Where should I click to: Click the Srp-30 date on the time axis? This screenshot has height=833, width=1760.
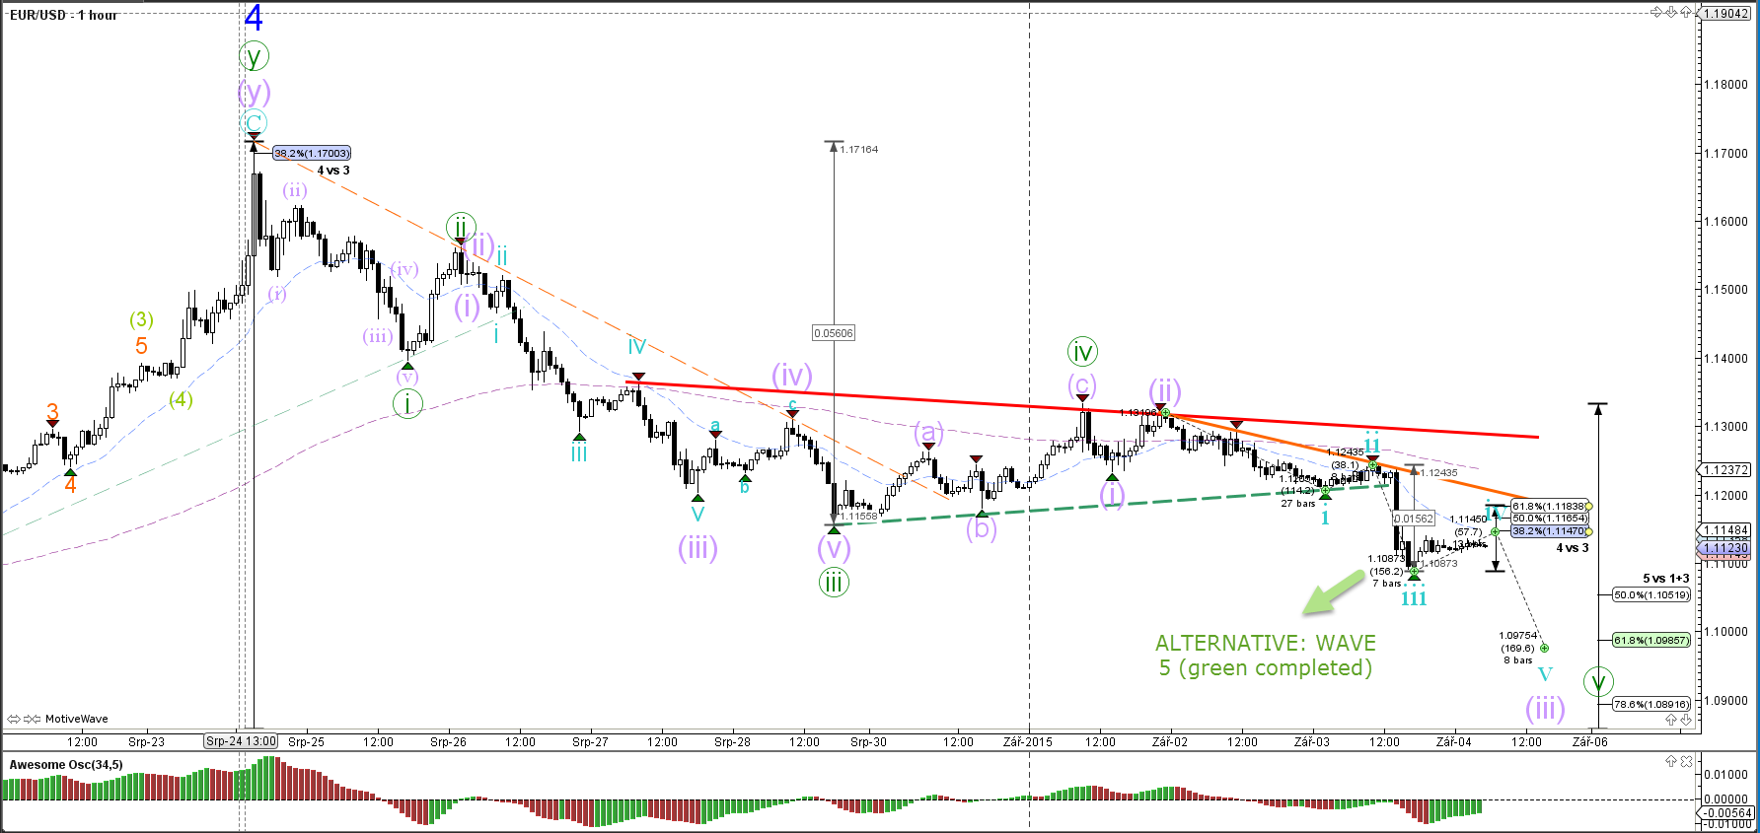tap(868, 742)
